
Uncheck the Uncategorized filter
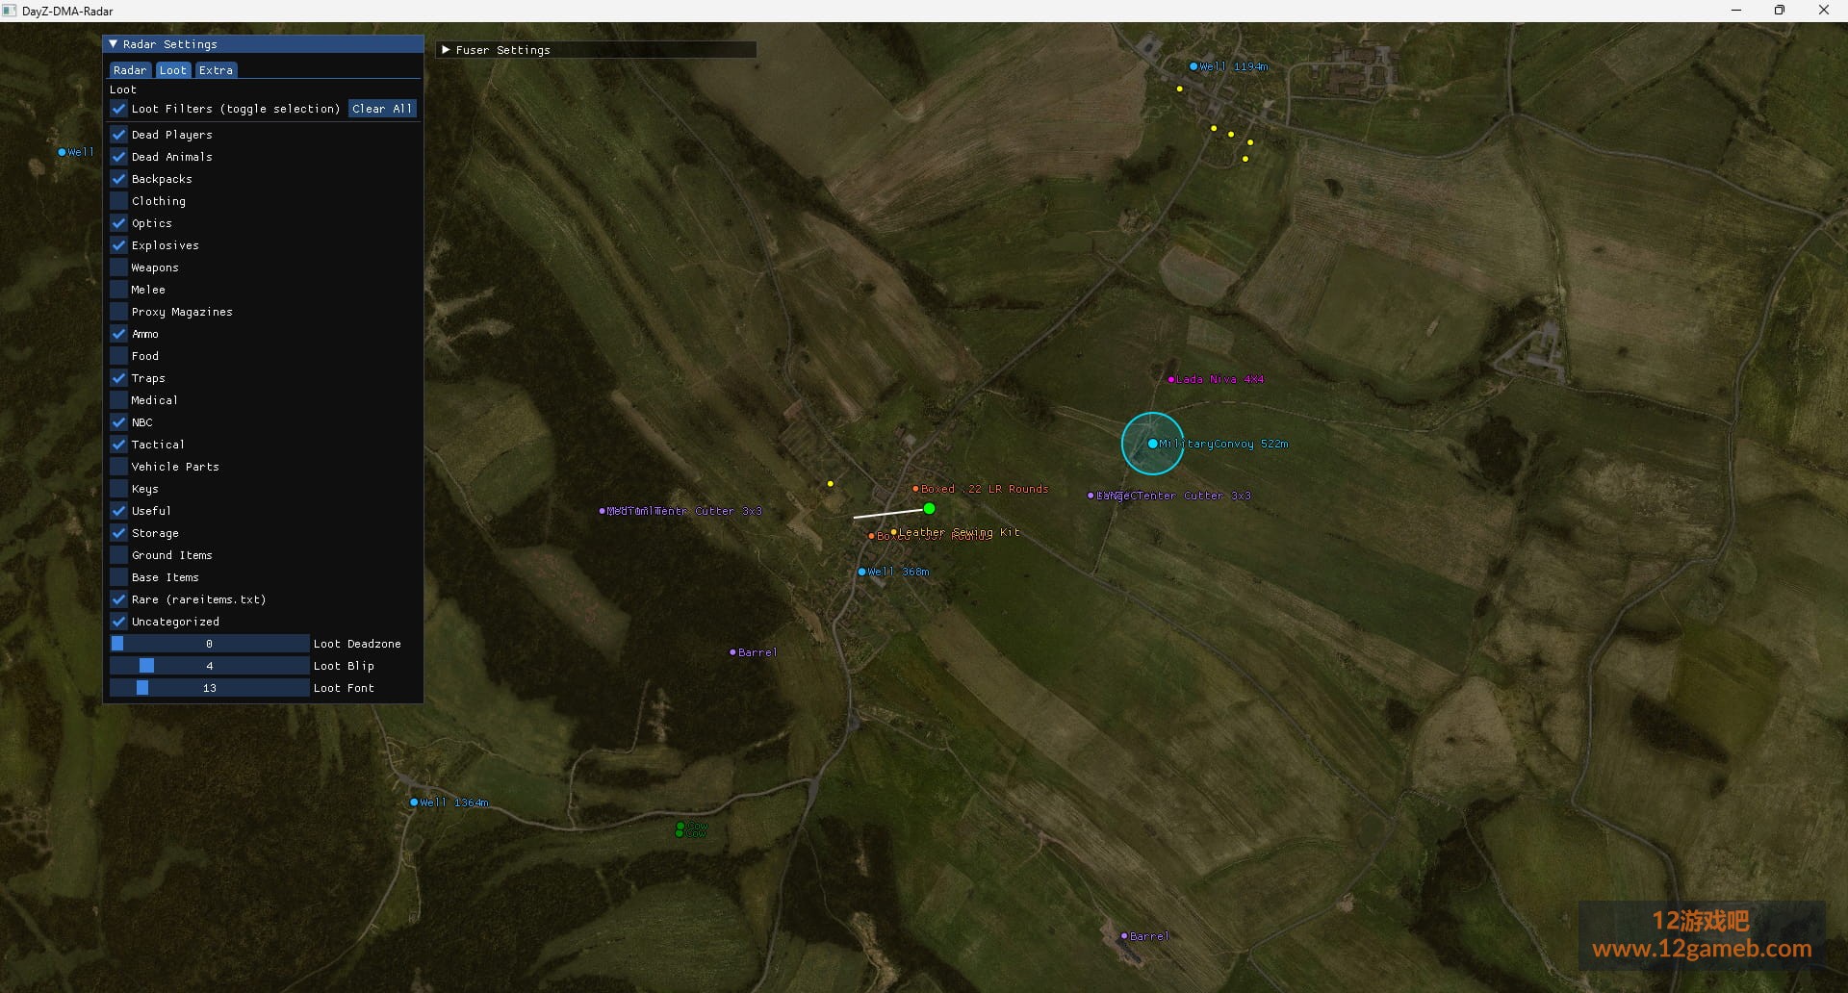click(x=118, y=622)
